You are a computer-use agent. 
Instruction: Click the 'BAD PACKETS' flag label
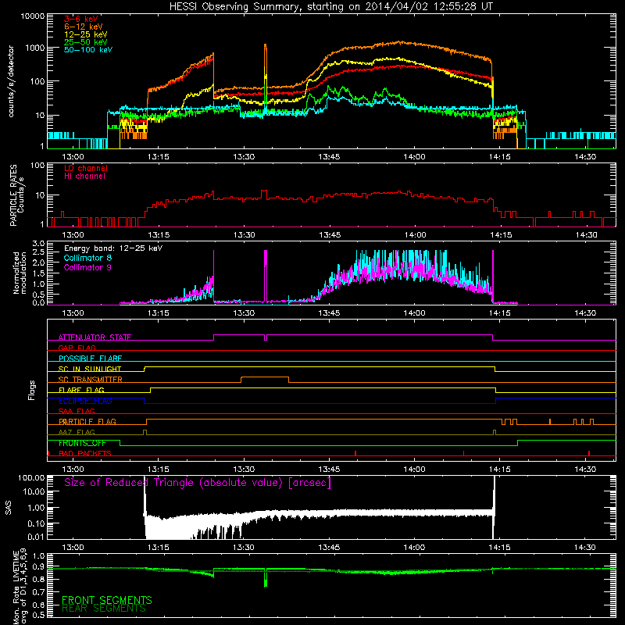(85, 453)
